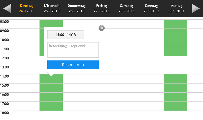
Task: Choose Freitag 27.9.2013 in header
Action: pos(101,8)
